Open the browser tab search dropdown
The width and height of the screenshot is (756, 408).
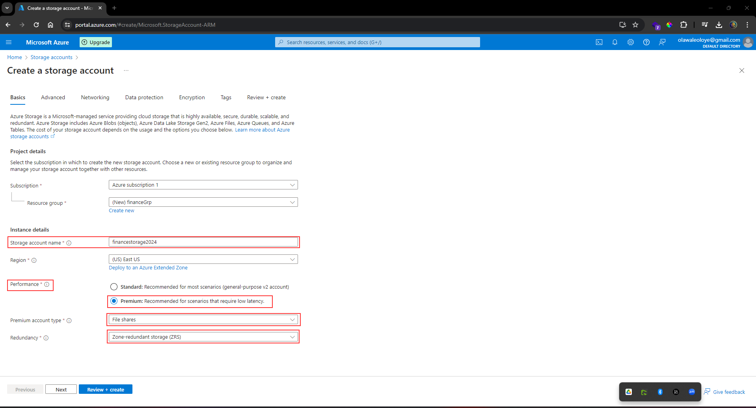pos(7,8)
